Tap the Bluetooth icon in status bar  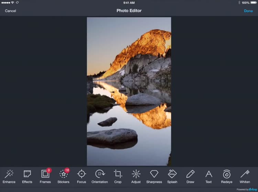click(x=239, y=3)
